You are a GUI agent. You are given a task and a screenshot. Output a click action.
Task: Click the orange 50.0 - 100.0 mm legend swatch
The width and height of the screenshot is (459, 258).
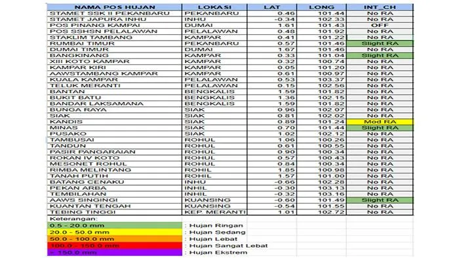click(115, 239)
